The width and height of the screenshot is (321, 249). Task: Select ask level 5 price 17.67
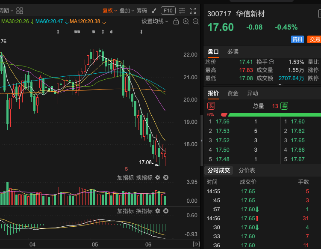point(298,159)
